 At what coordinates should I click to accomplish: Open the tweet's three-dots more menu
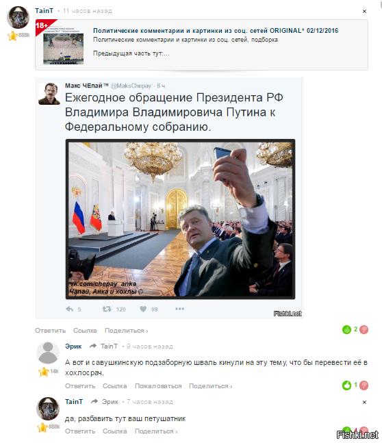[179, 309]
